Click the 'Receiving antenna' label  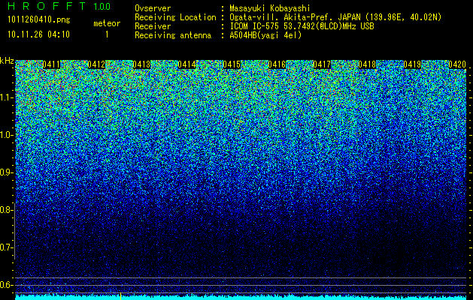pos(173,35)
